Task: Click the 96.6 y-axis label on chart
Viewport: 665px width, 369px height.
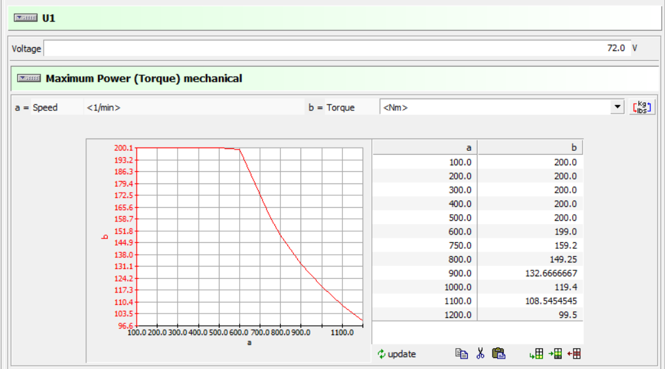Action: point(125,326)
